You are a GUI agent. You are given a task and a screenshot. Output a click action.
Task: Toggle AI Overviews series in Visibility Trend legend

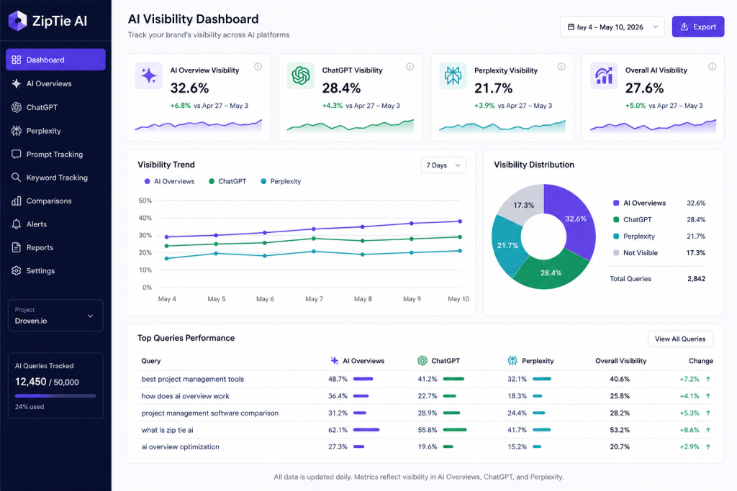pyautogui.click(x=169, y=181)
